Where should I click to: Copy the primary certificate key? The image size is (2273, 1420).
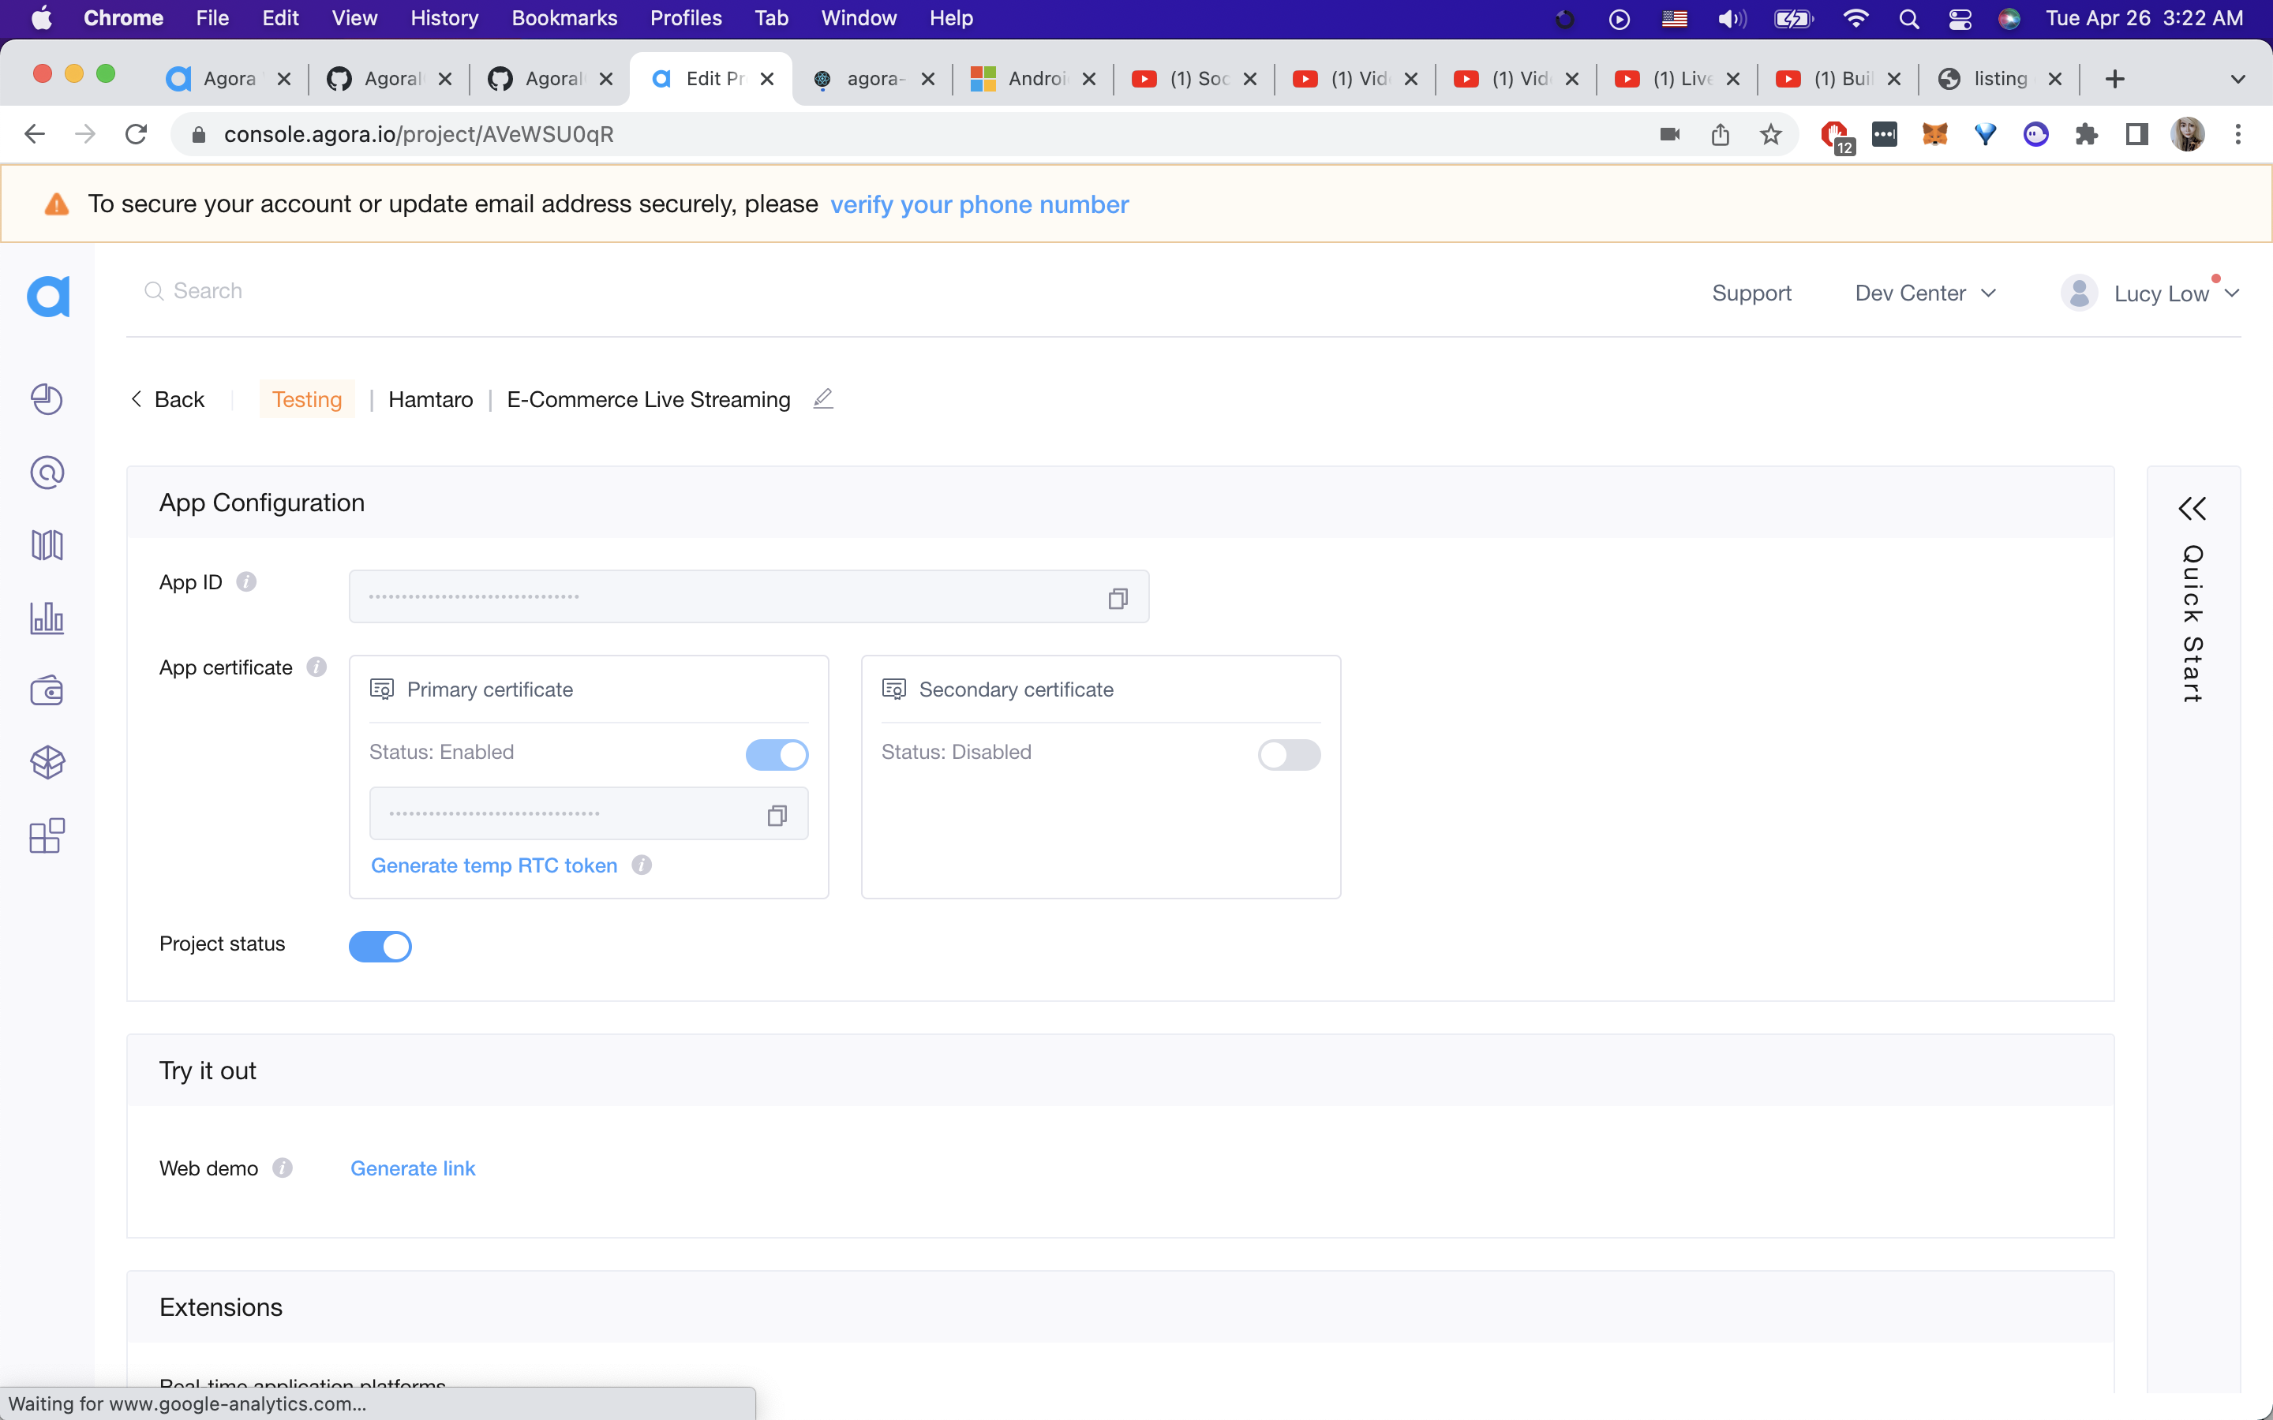click(776, 815)
